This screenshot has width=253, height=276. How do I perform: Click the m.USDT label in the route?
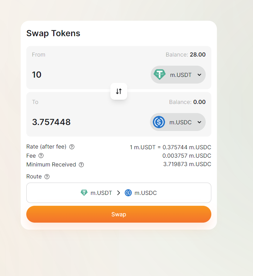[x=101, y=193]
